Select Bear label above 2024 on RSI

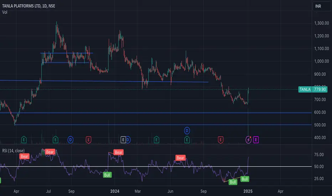click(x=119, y=153)
